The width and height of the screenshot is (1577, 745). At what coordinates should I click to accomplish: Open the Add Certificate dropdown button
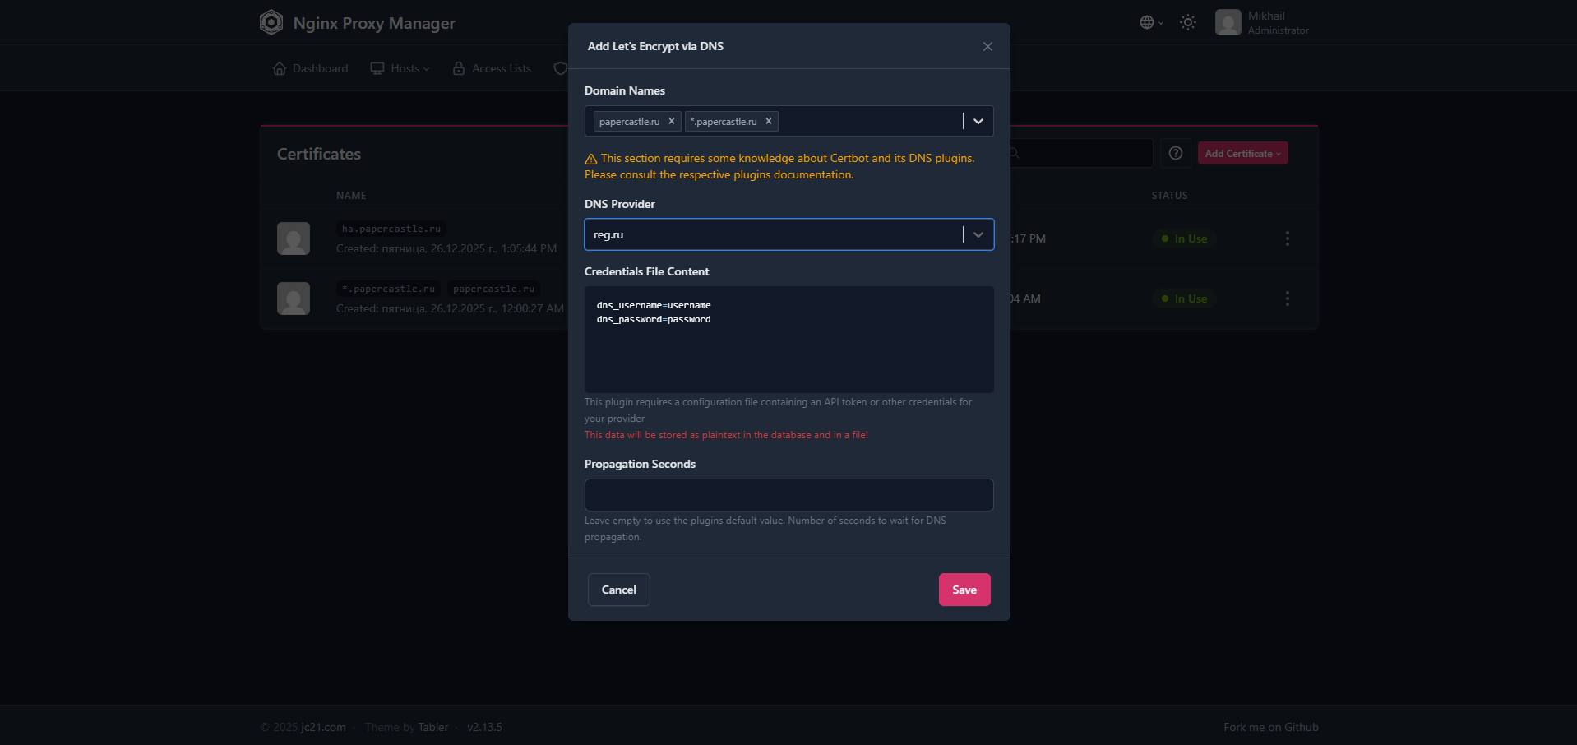(1242, 153)
